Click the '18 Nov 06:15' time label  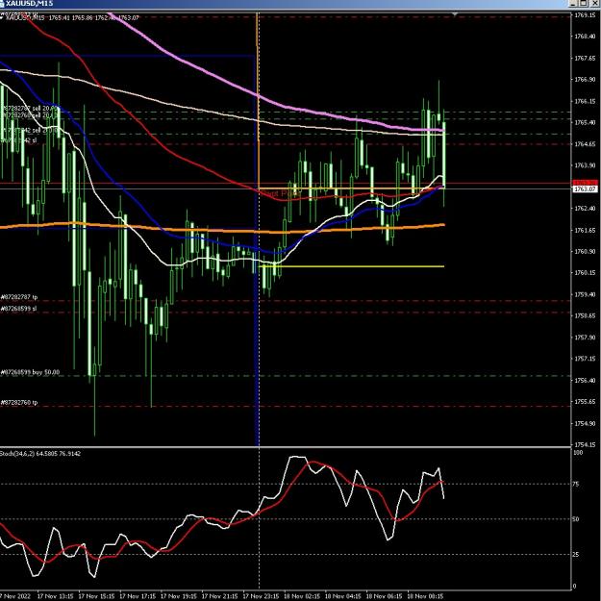coord(384,596)
